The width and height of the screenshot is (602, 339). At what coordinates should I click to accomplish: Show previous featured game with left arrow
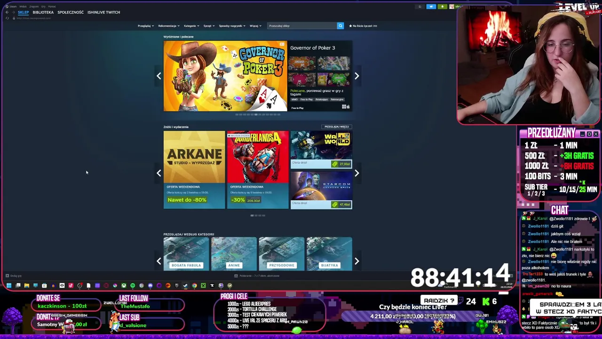[159, 76]
